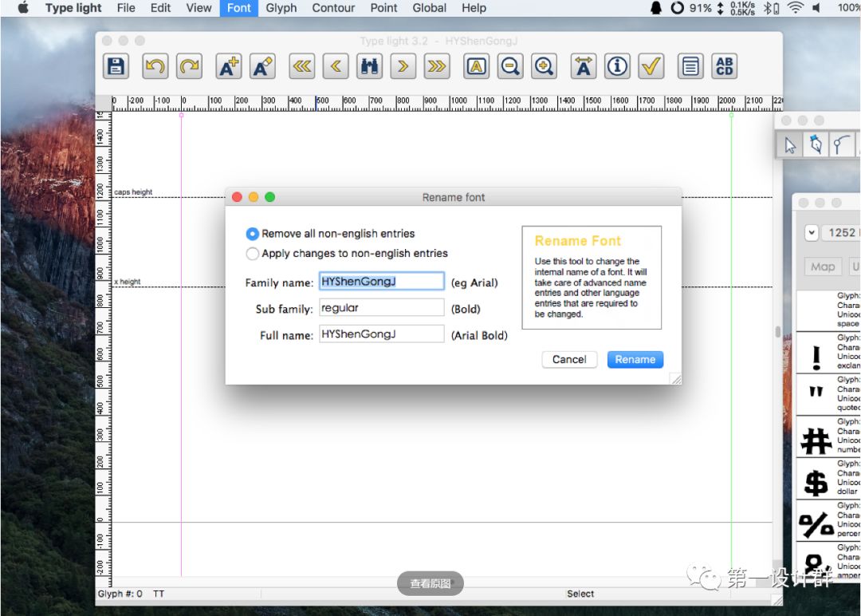Click the glyph metrics width A icon
Viewport: 861px width, 616px height.
(x=583, y=66)
